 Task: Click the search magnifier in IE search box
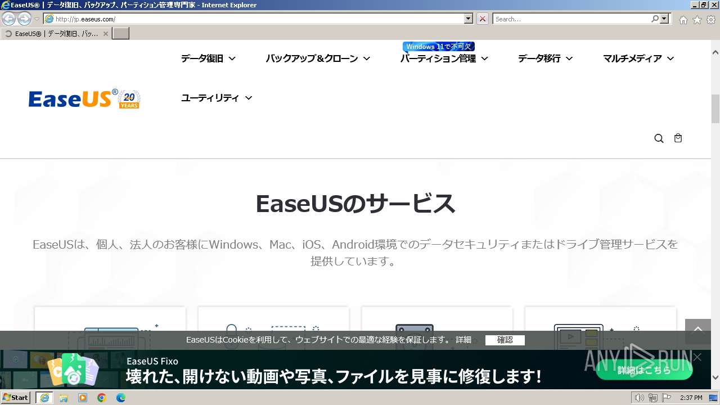pos(655,19)
